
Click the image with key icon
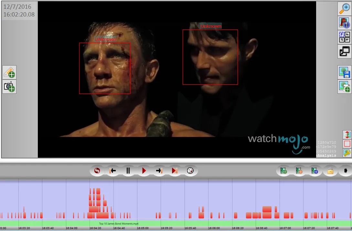[347, 152]
